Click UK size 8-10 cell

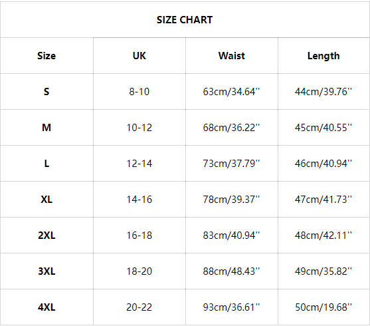pos(139,92)
